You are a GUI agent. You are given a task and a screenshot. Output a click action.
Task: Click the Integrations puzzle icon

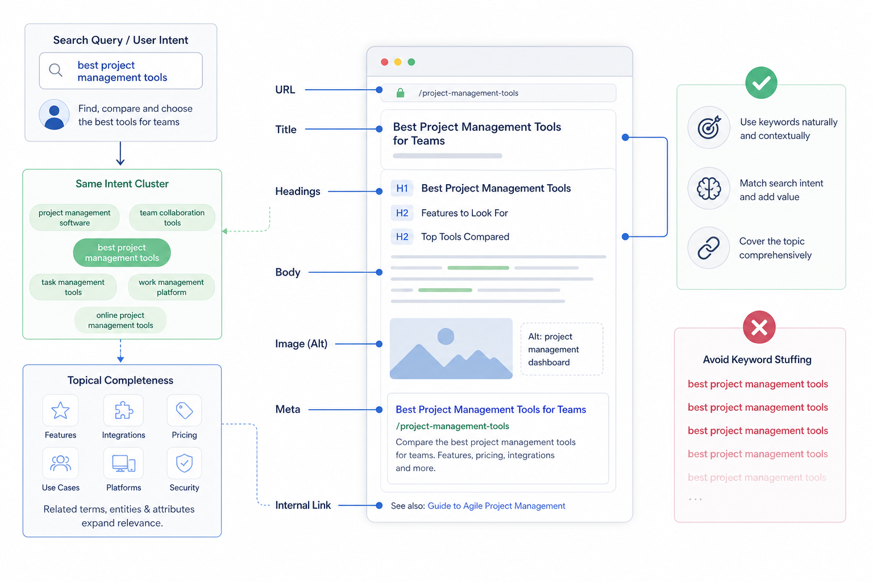pos(123,410)
